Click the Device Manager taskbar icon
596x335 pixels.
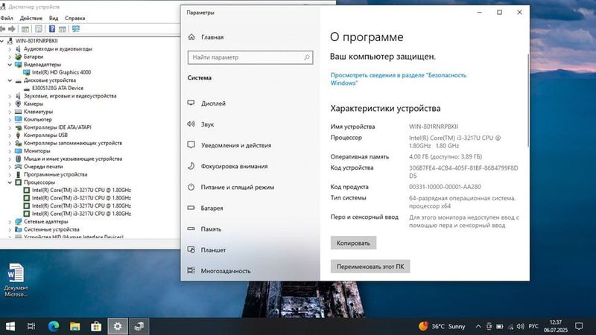(139, 326)
